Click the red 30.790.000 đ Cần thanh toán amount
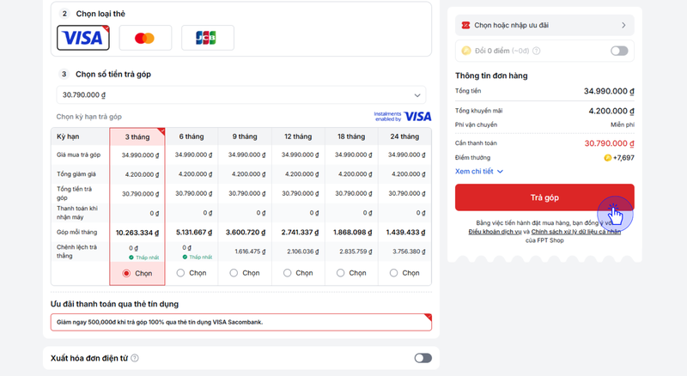Viewport: 687px width, 376px height. coord(610,143)
